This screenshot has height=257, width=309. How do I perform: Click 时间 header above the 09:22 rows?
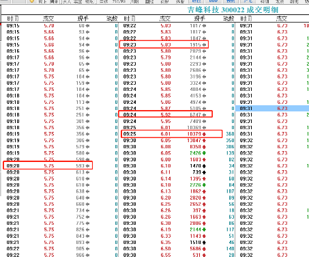(x=130, y=18)
